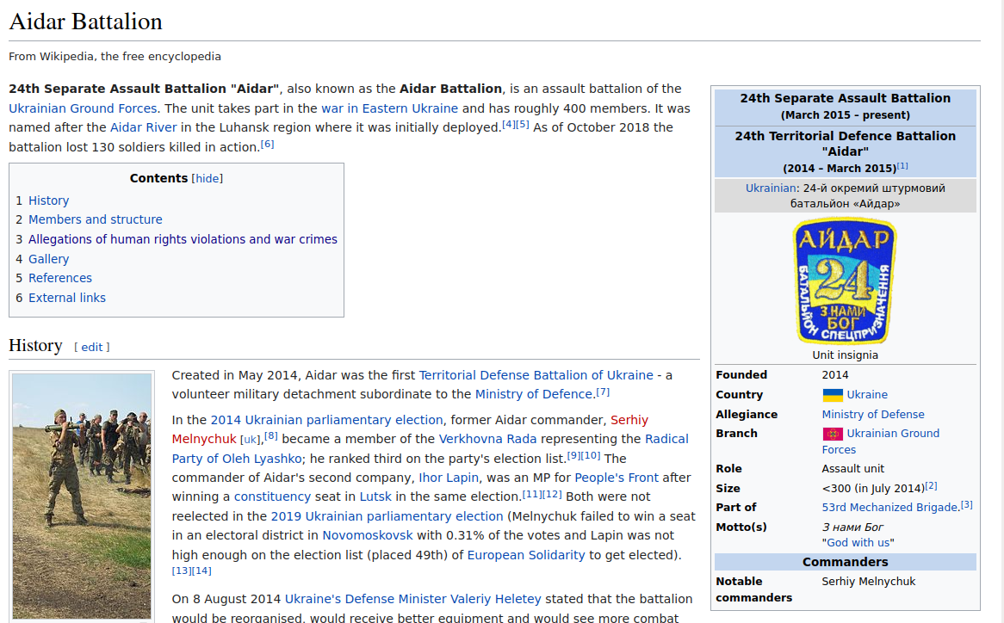This screenshot has width=1004, height=623.
Task: Open citation [8] after Melnychuk
Action: (271, 436)
